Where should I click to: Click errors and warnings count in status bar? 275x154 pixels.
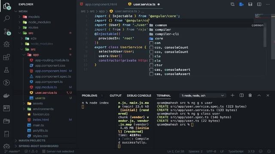tap(31, 151)
